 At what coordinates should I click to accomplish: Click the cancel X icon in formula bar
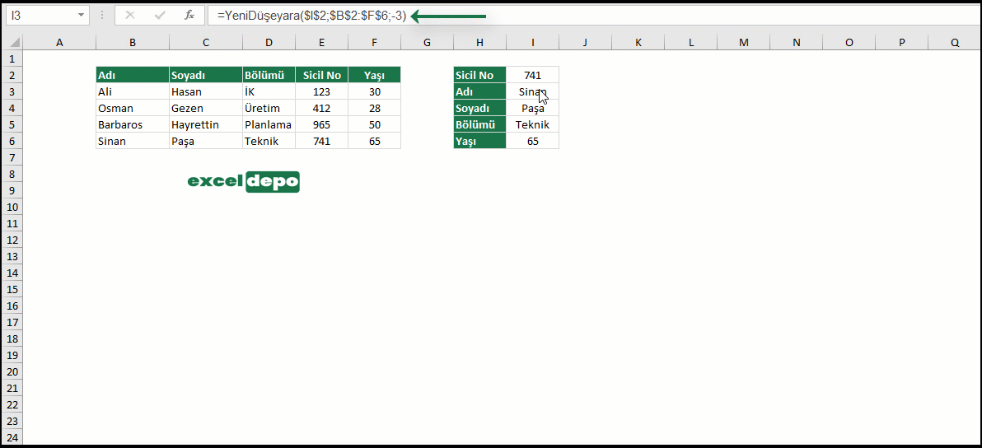[x=130, y=16]
